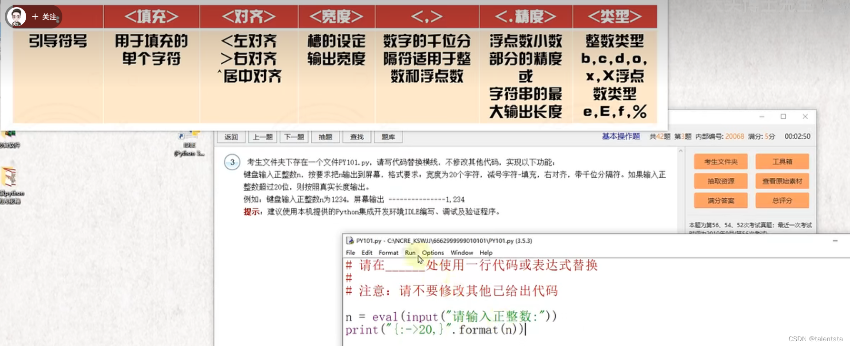
Task: Click the <填充> table header
Action: [x=151, y=17]
